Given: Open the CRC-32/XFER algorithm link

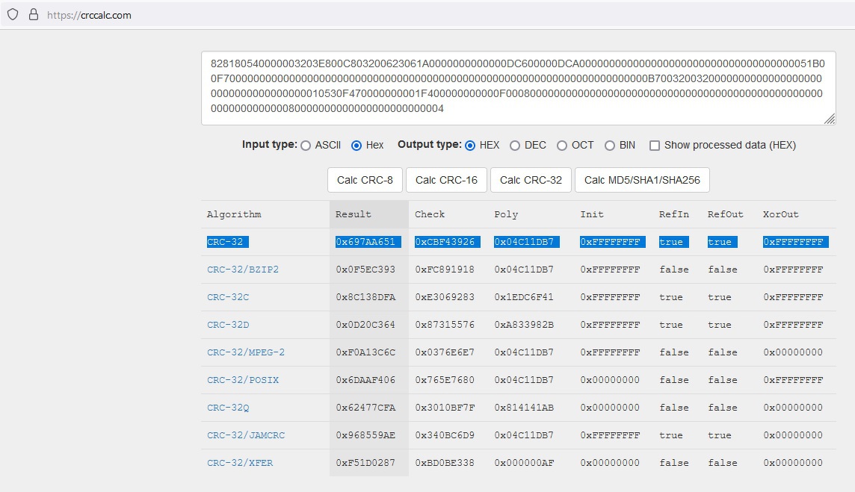Looking at the screenshot, I should 240,463.
